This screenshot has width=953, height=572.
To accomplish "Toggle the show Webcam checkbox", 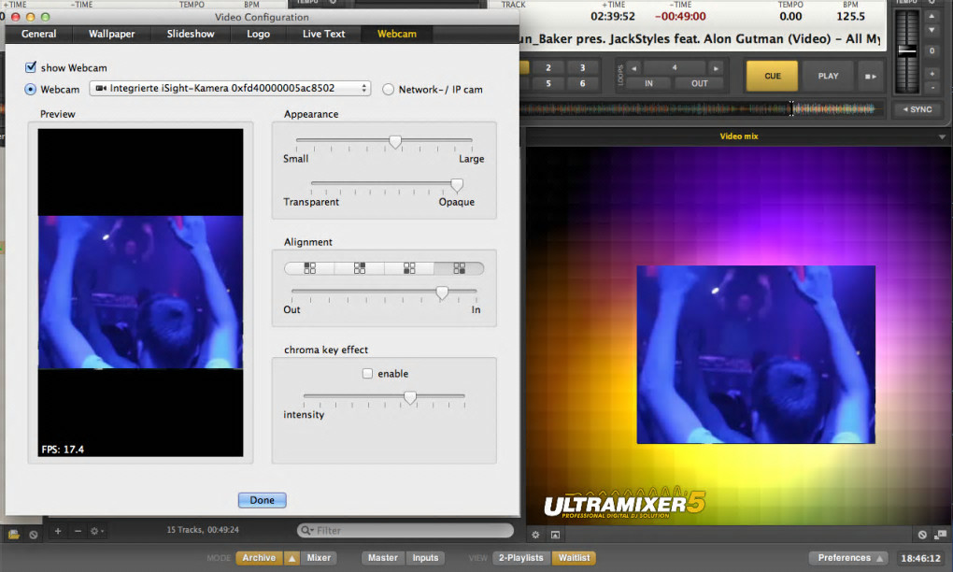I will click(31, 67).
